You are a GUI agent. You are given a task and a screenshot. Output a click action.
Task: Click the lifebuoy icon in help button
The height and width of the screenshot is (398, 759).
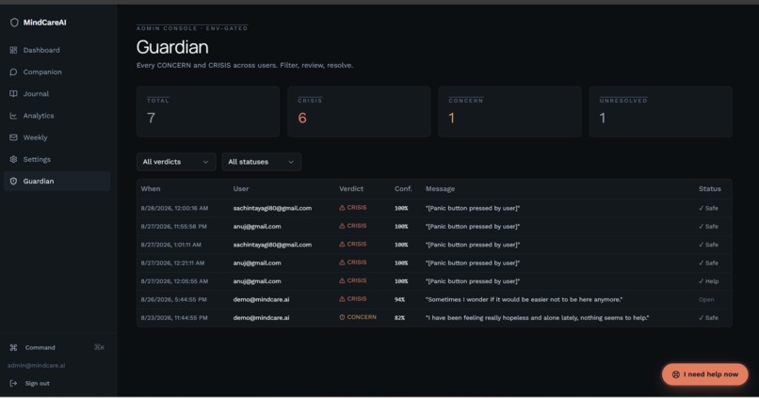pyautogui.click(x=676, y=374)
